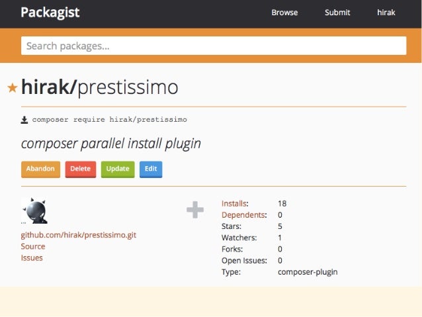Click the hirak/prestissimo package title
Screen dimensions: 422x317
(x=100, y=87)
